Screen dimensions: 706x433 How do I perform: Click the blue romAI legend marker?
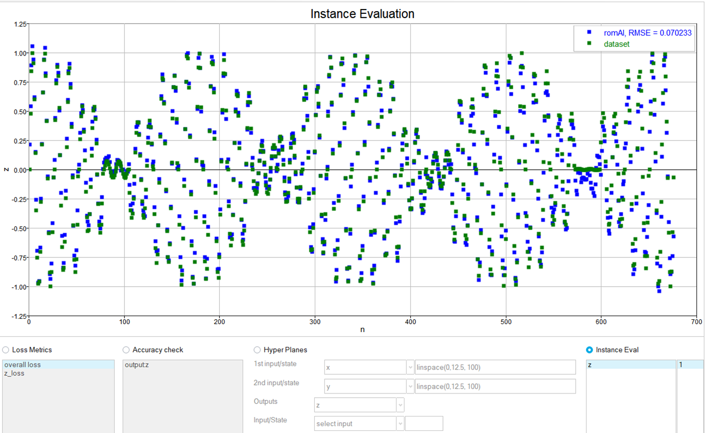pos(589,33)
